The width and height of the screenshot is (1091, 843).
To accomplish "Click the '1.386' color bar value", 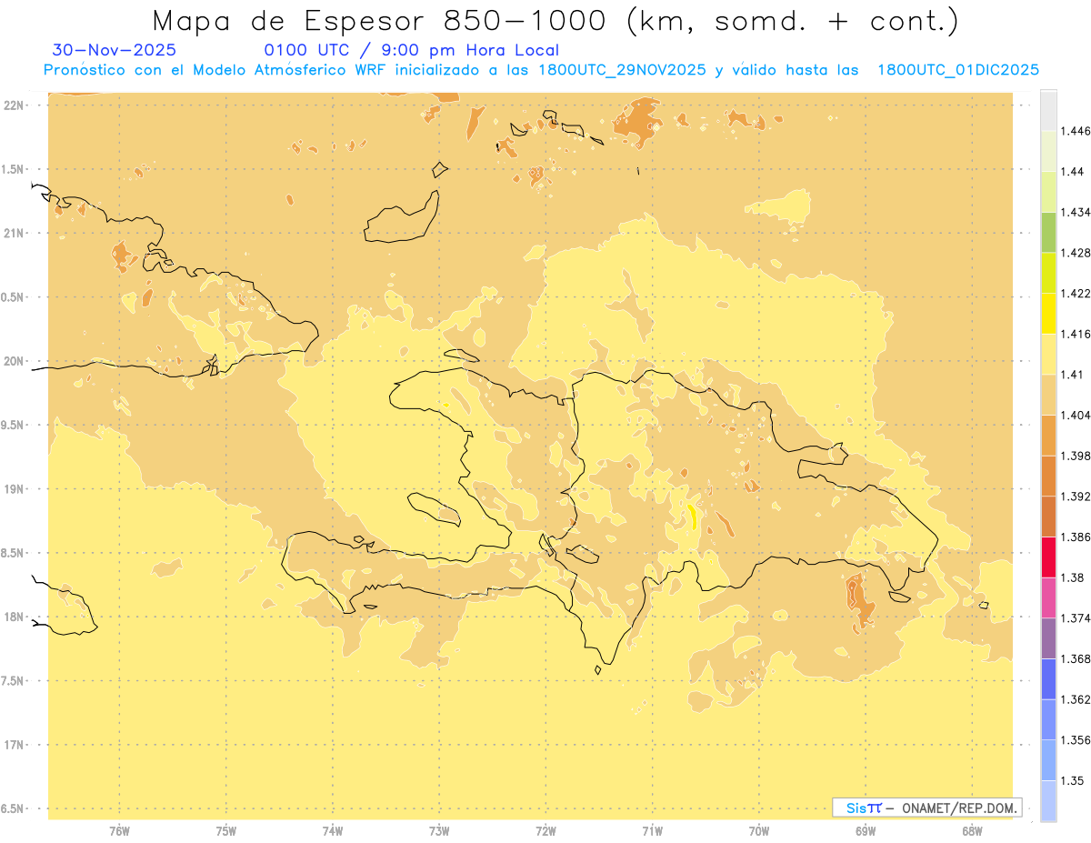I will click(x=1076, y=537).
